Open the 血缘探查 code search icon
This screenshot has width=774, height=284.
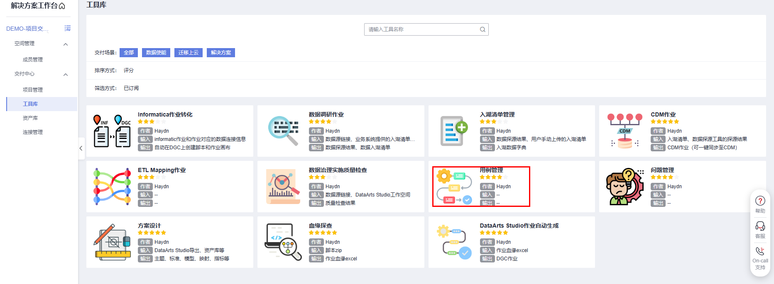283,242
